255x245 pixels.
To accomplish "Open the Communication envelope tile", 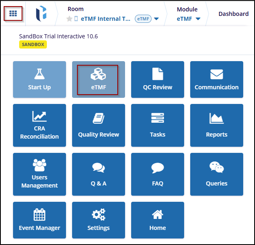I will pyautogui.click(x=216, y=79).
